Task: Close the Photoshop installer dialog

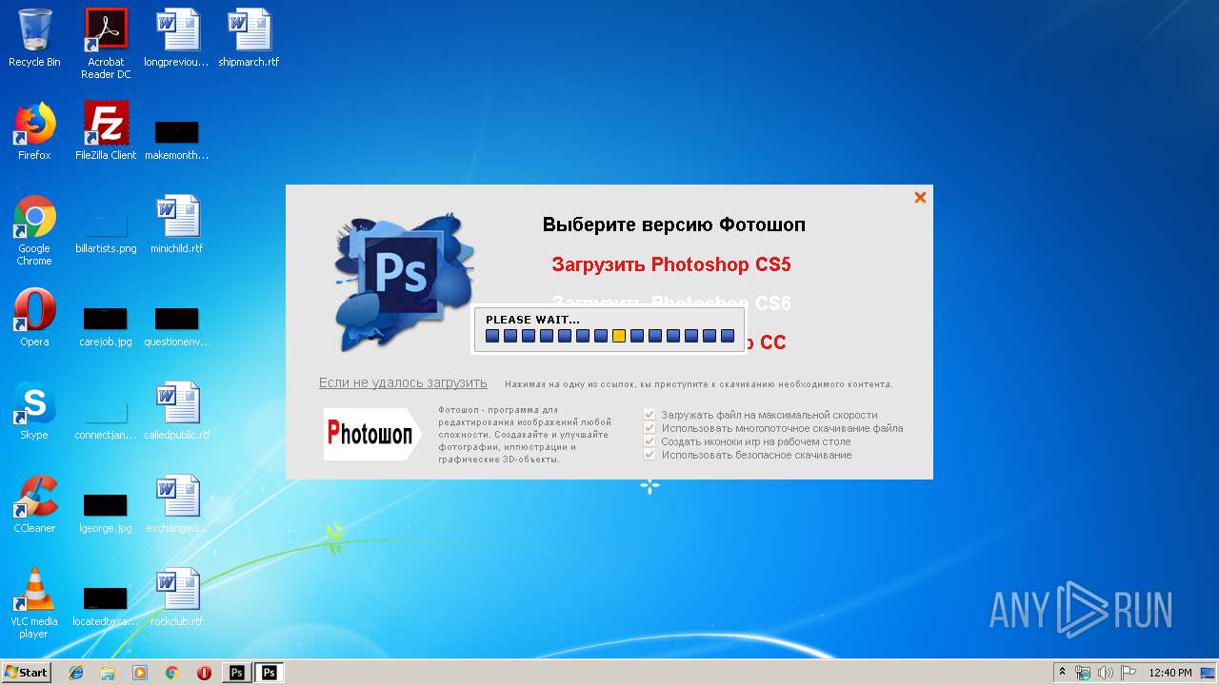Action: pos(920,197)
